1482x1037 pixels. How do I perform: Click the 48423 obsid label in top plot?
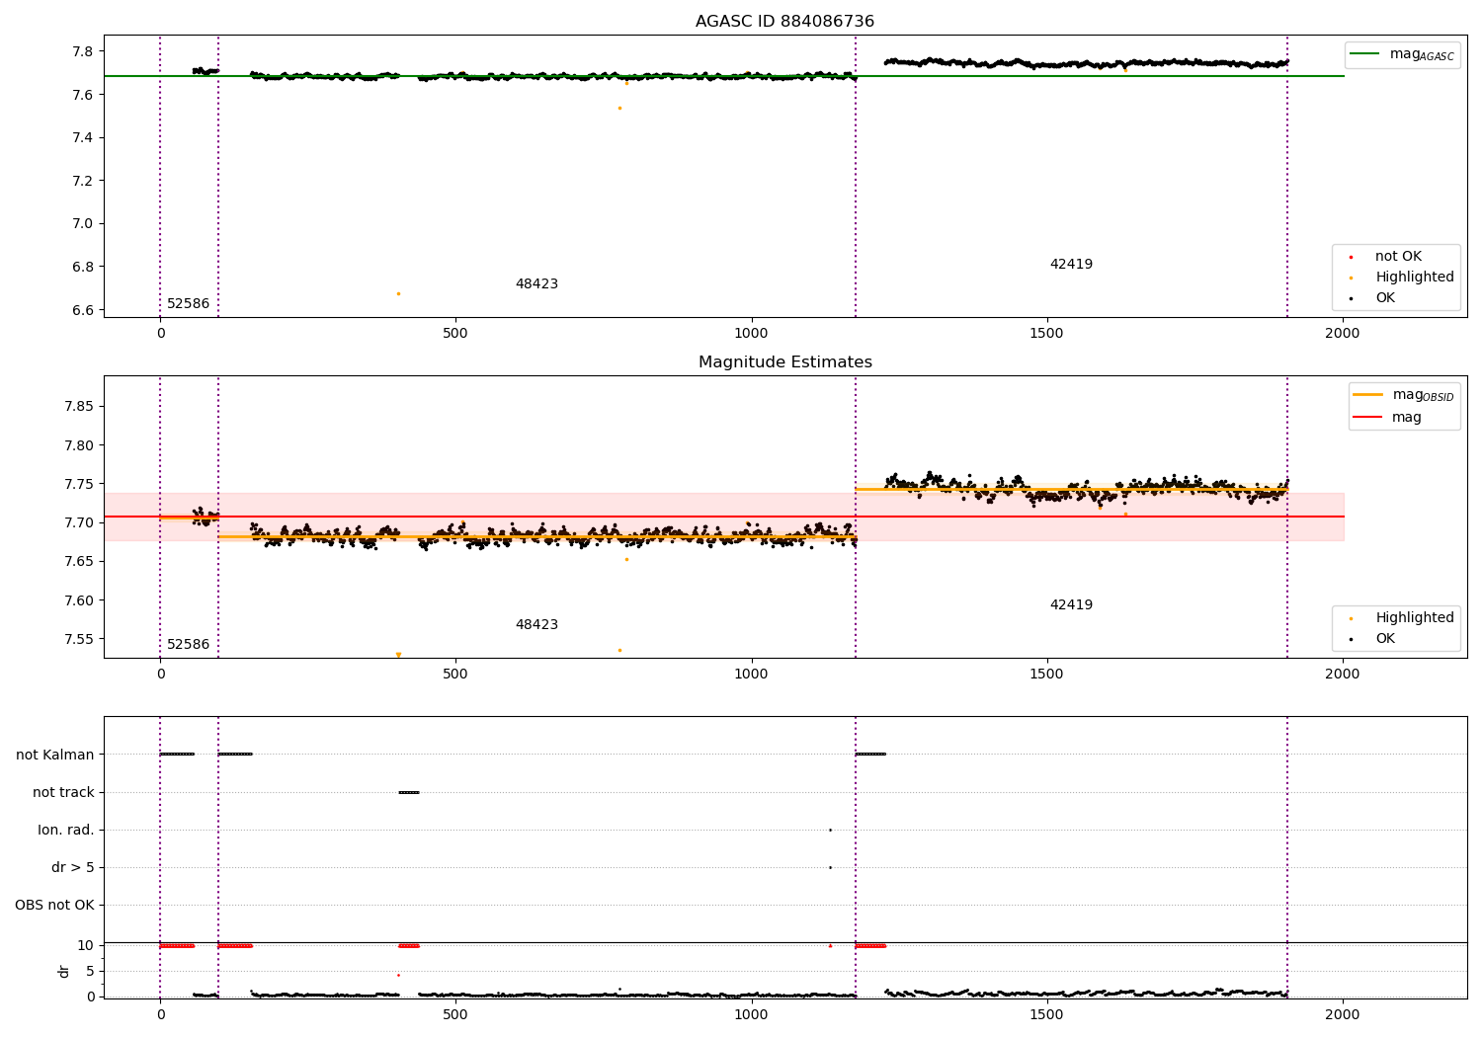pyautogui.click(x=536, y=284)
